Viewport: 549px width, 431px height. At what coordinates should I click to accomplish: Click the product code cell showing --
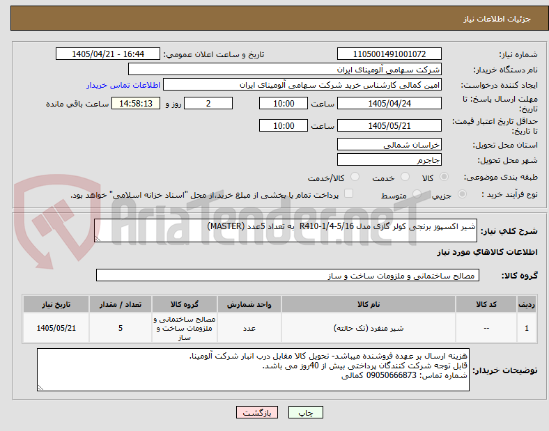(x=486, y=328)
